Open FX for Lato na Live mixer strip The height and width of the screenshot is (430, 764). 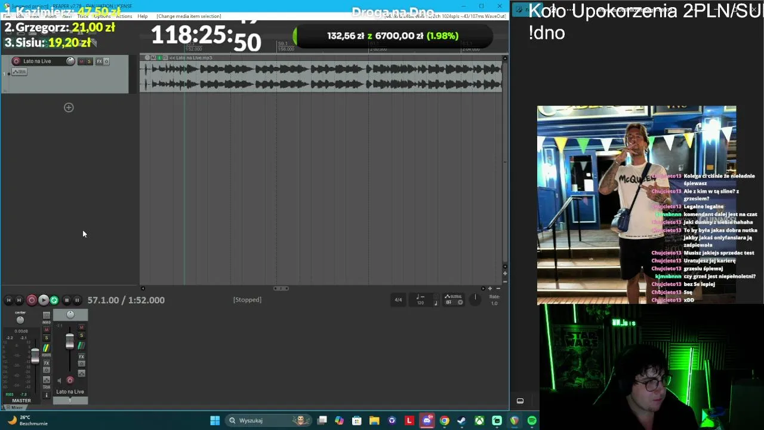pos(82,357)
